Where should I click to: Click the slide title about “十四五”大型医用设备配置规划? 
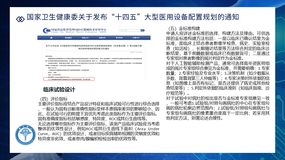133,17
